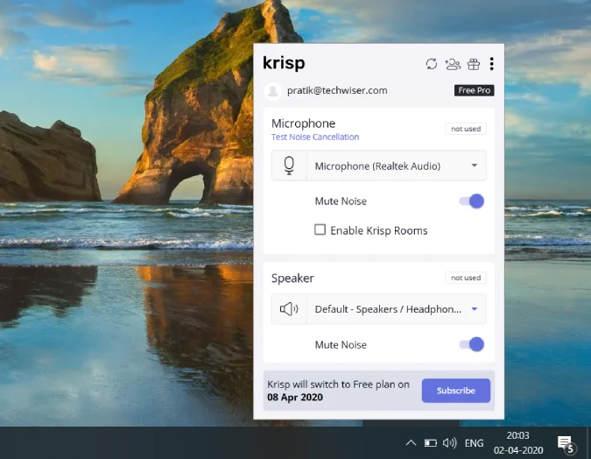Open the Default - Speakers / Headphones dropdown

point(379,309)
